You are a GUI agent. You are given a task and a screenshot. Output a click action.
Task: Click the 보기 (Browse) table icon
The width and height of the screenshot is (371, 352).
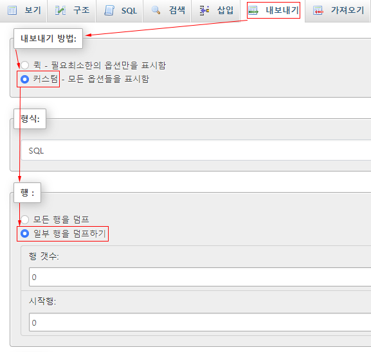(12, 11)
